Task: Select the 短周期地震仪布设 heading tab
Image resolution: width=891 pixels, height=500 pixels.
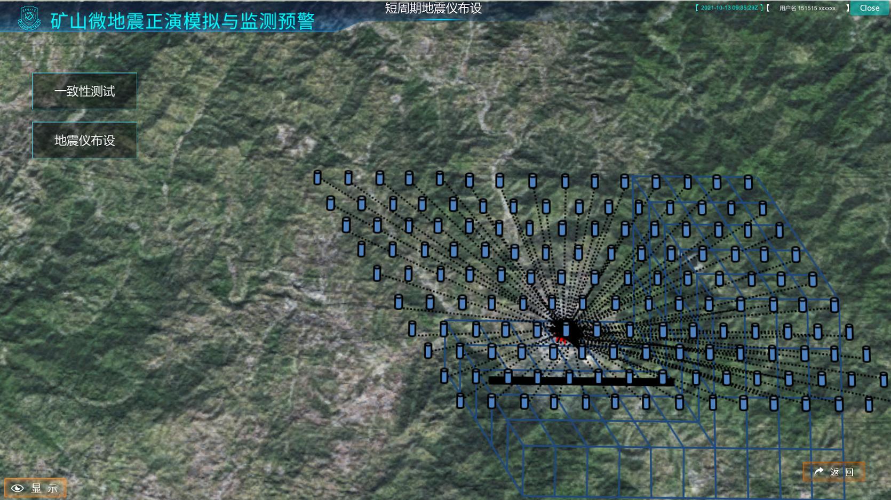Action: click(x=433, y=9)
